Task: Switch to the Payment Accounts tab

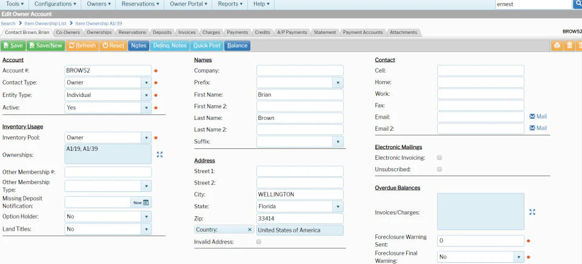Action: pos(363,32)
